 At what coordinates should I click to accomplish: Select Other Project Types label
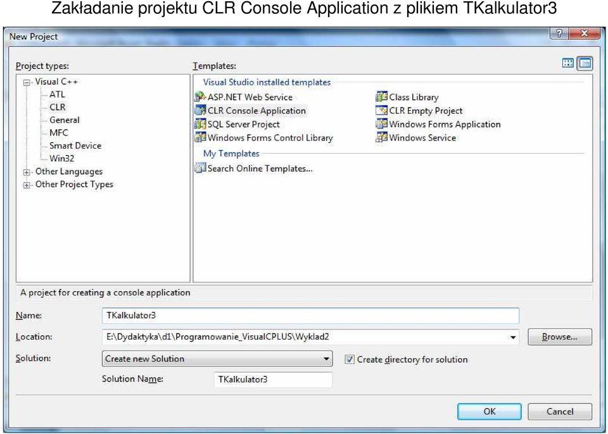tap(74, 184)
